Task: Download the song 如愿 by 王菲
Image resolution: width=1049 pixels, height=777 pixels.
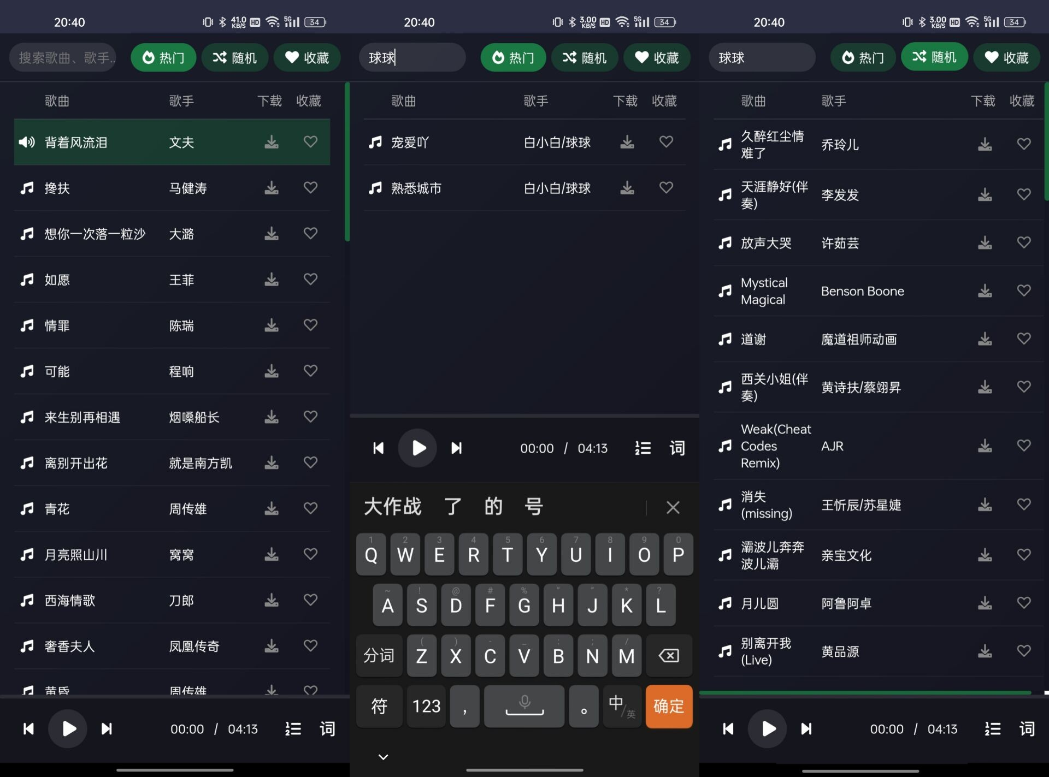Action: [x=272, y=280]
